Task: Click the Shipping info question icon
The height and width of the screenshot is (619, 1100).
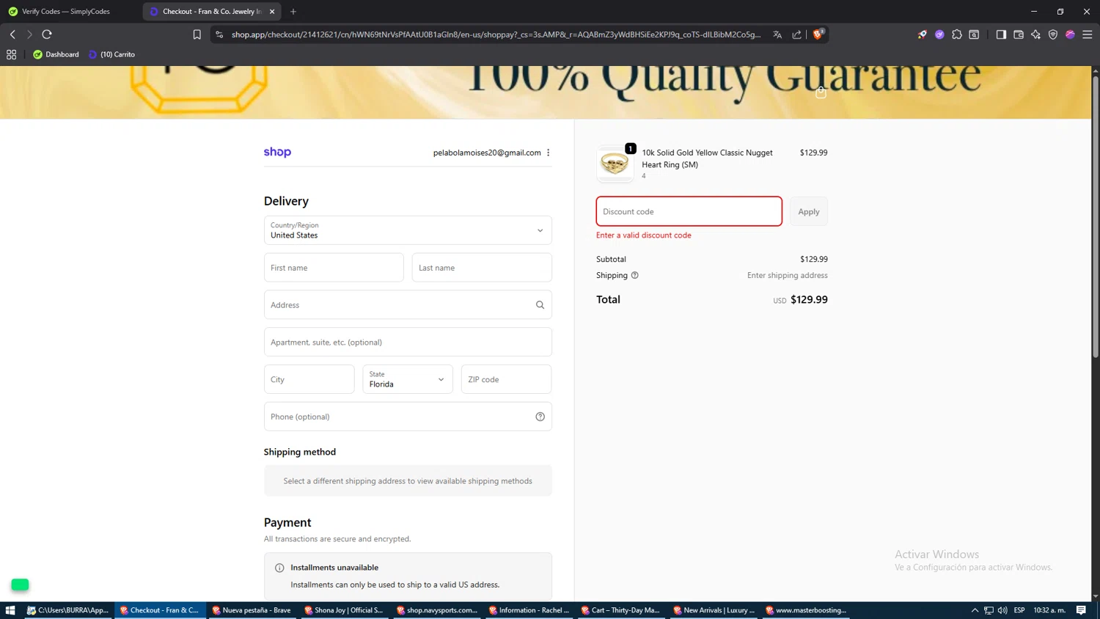Action: coord(635,276)
